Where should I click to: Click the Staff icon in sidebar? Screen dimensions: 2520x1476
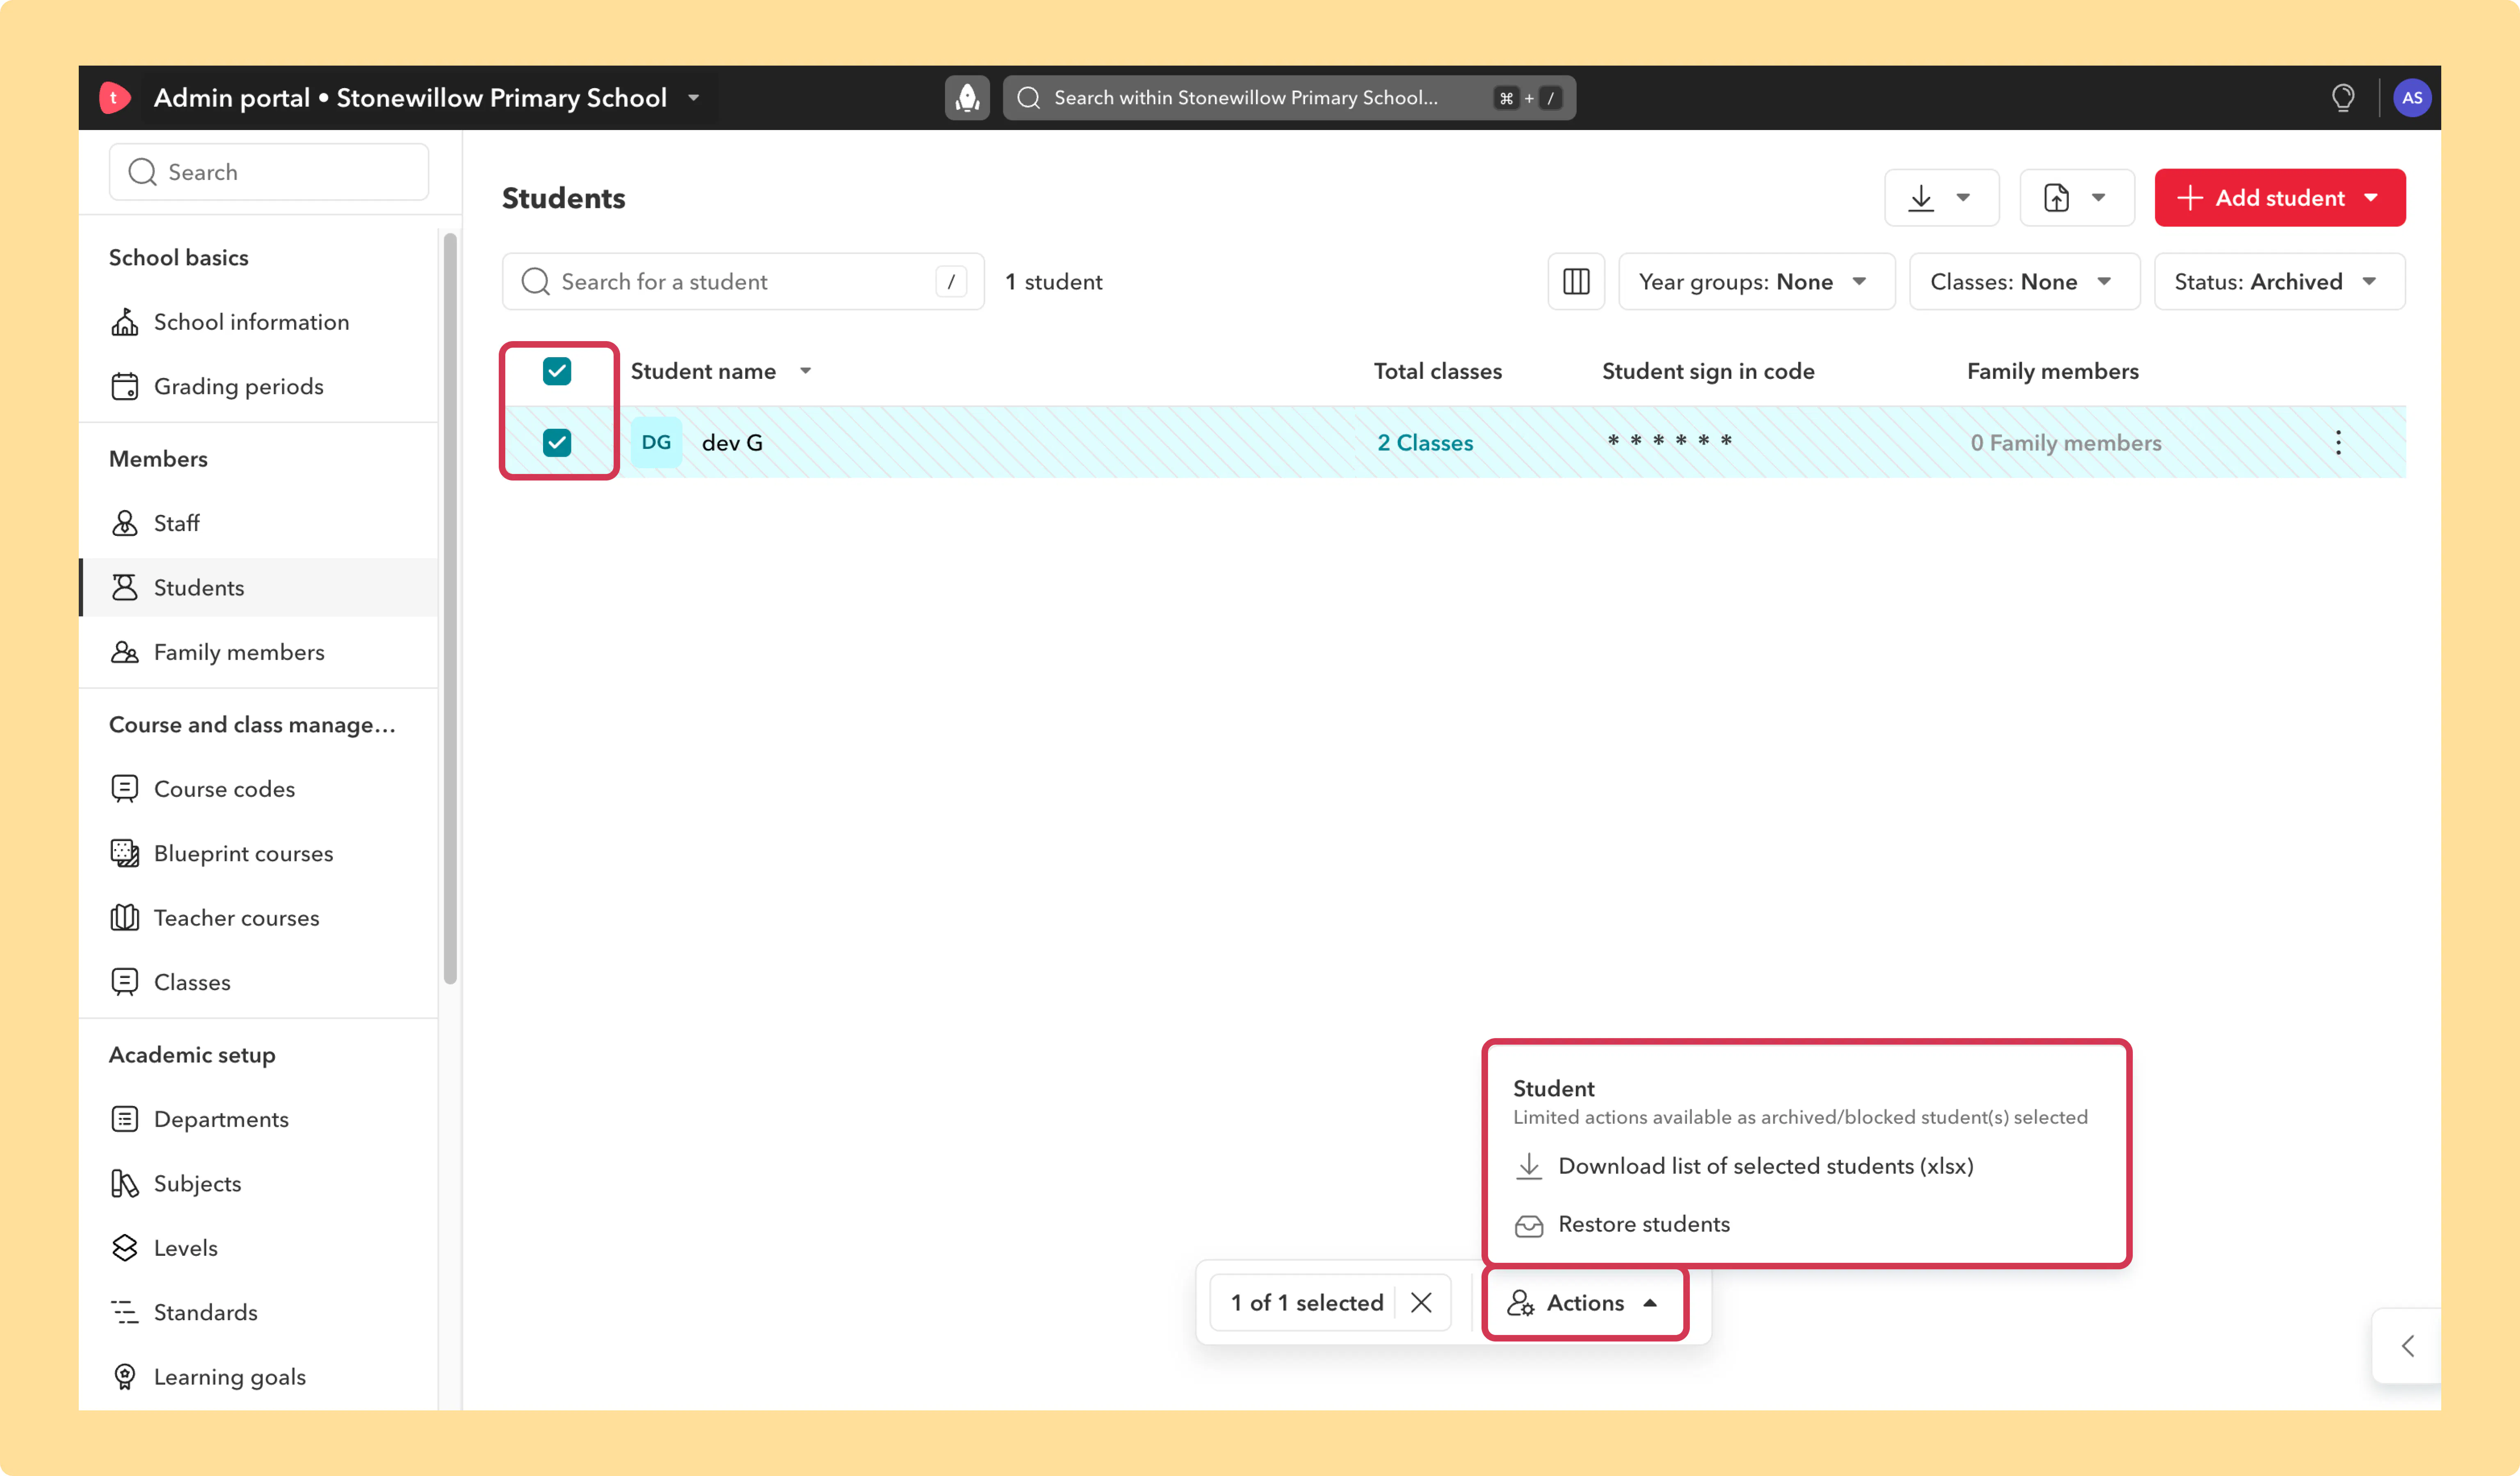point(125,523)
